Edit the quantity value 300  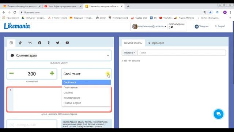32,74
